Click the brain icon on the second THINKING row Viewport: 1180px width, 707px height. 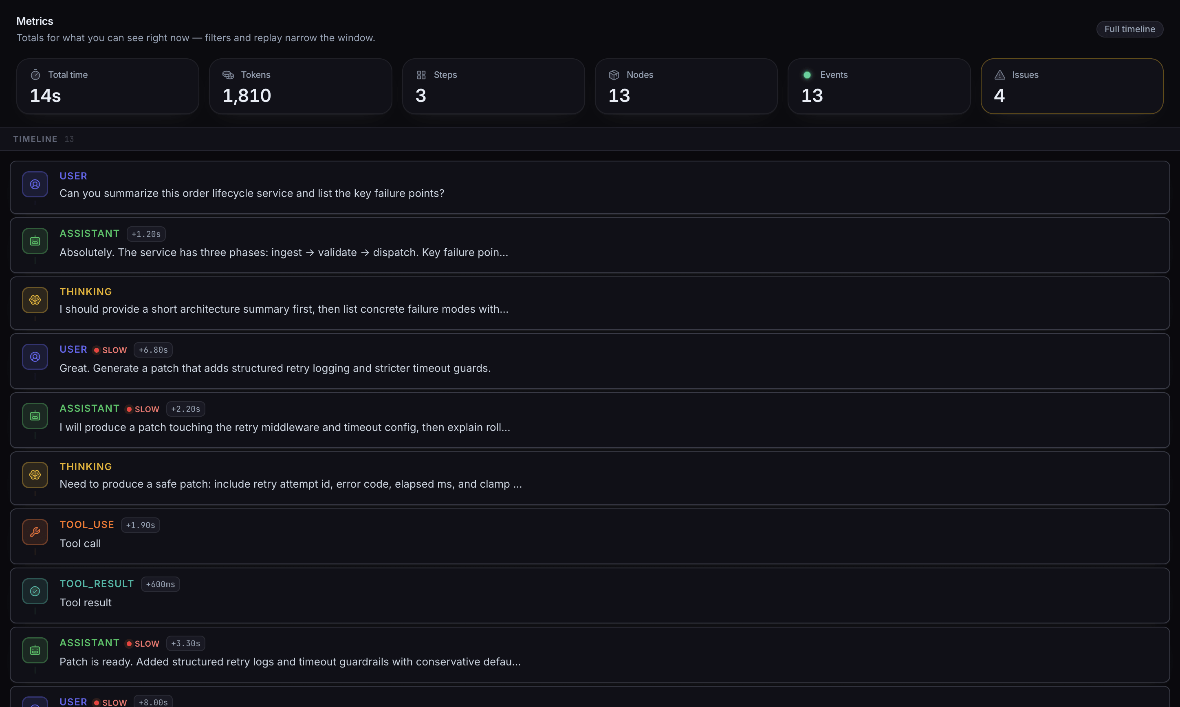35,475
